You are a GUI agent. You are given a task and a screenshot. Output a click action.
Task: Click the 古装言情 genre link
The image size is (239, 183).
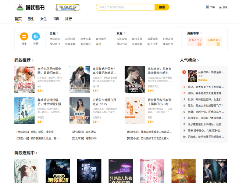(x=122, y=39)
